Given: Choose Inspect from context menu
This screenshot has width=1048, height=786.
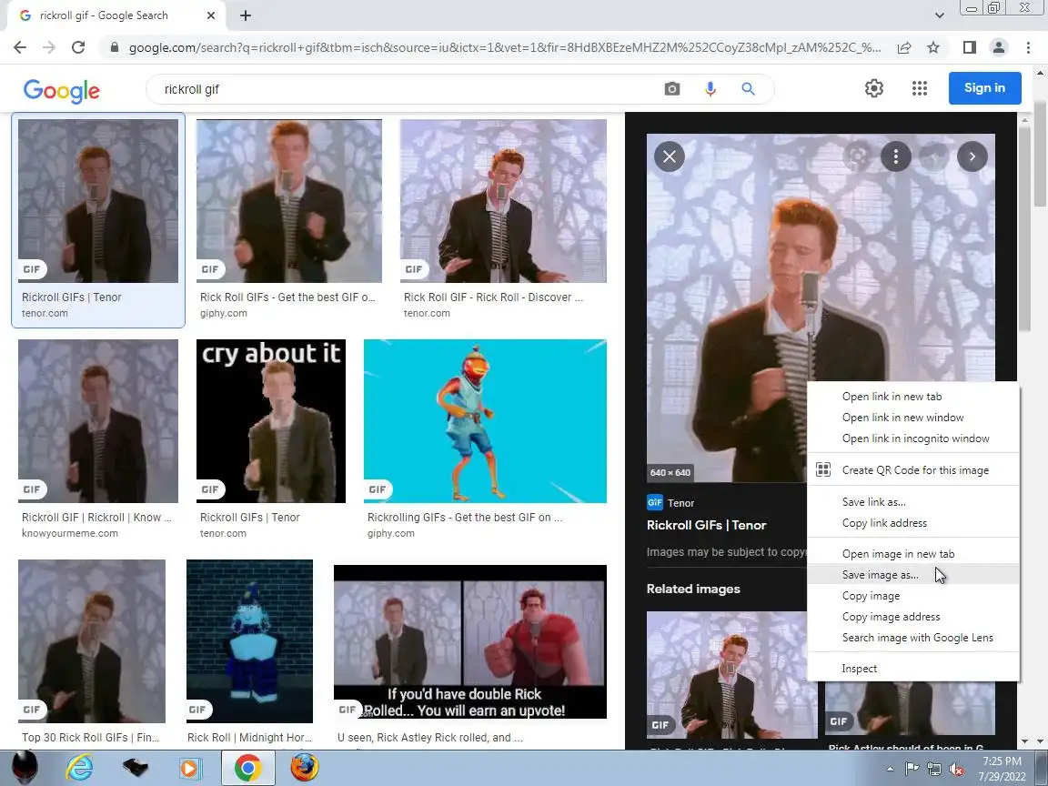Looking at the screenshot, I should 913,669.
